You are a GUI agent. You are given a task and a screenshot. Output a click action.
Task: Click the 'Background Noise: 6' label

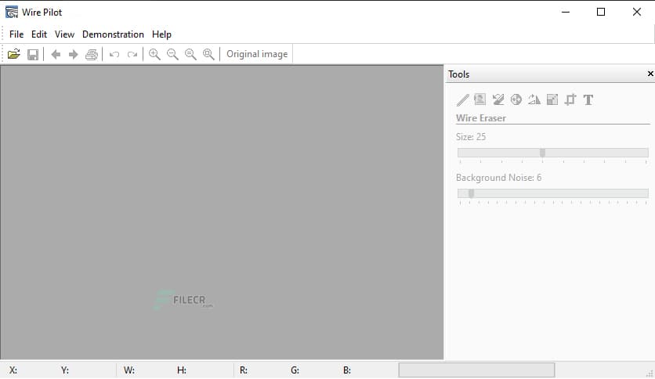pyautogui.click(x=498, y=178)
